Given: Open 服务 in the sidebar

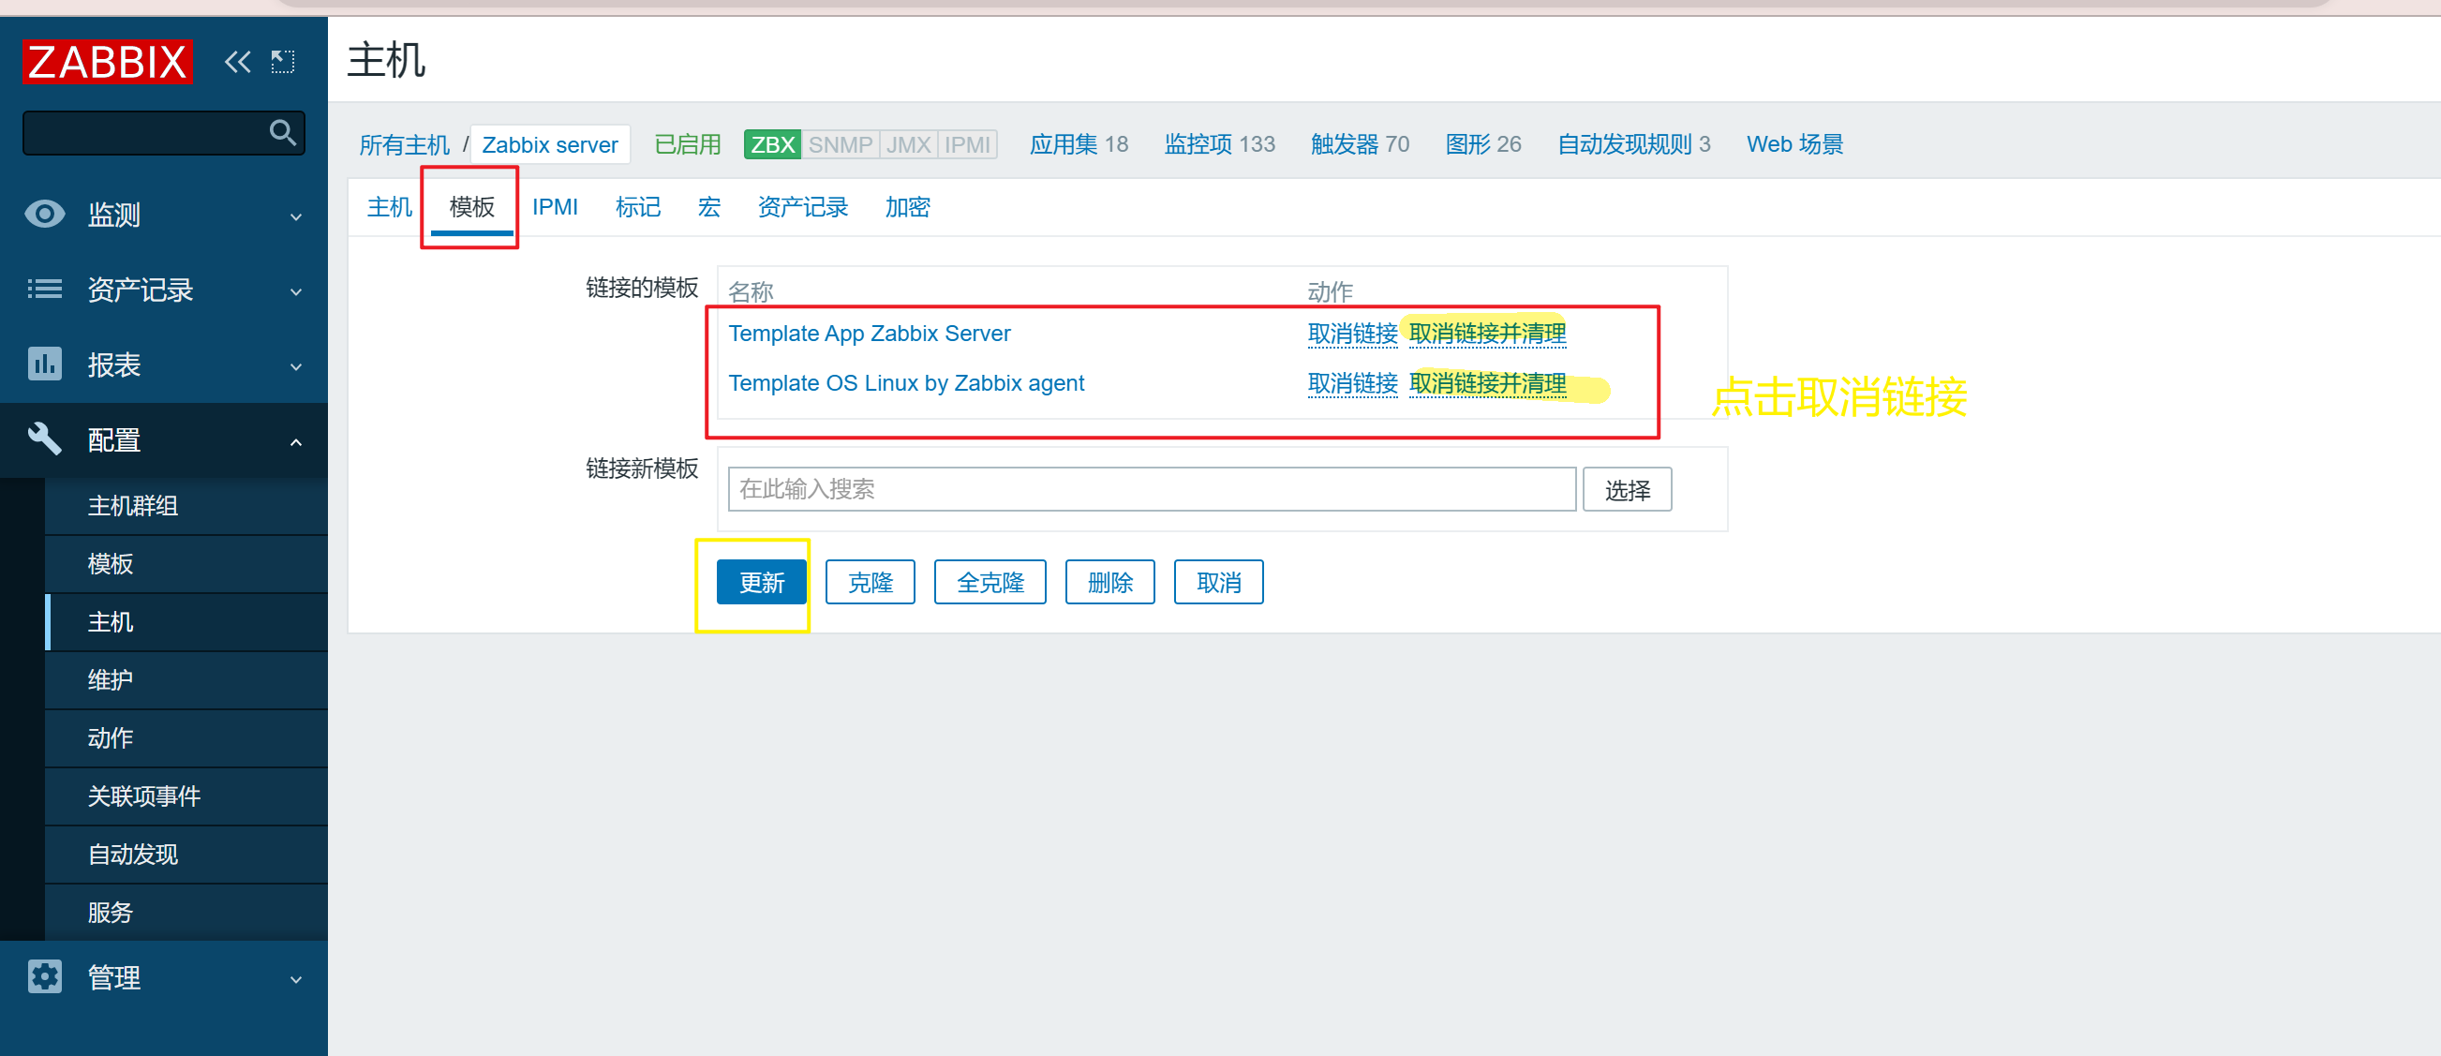Looking at the screenshot, I should 186,912.
